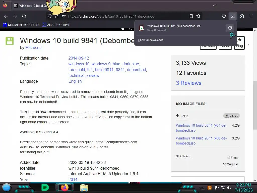Click the 10 Original text

(230, 164)
